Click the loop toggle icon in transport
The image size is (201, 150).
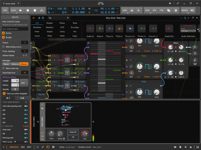96,11
